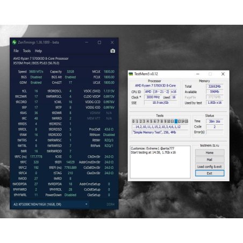
Task: Click the ProcOdt value 43.6 Ω
Action: (109, 130)
